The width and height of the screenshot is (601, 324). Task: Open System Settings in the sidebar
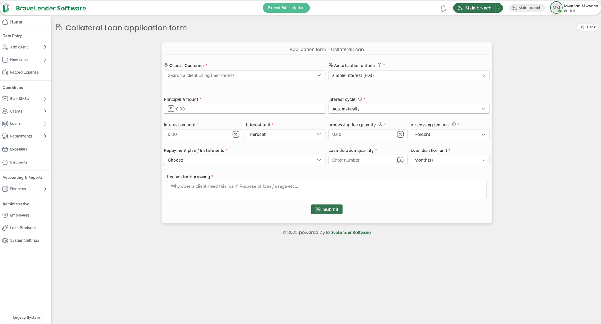[x=24, y=240]
